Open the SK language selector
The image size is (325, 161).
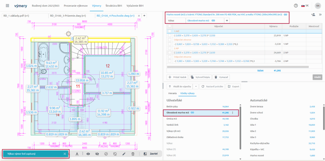click(x=305, y=6)
